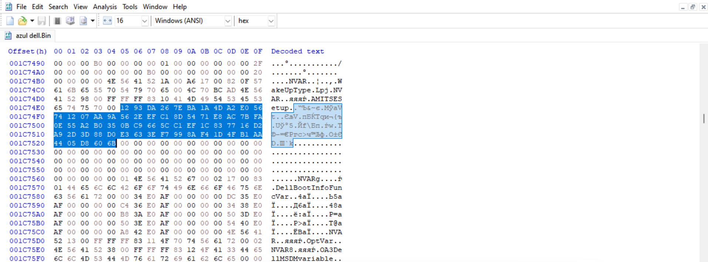Open the Analysis menu
The image size is (708, 262).
(105, 7)
